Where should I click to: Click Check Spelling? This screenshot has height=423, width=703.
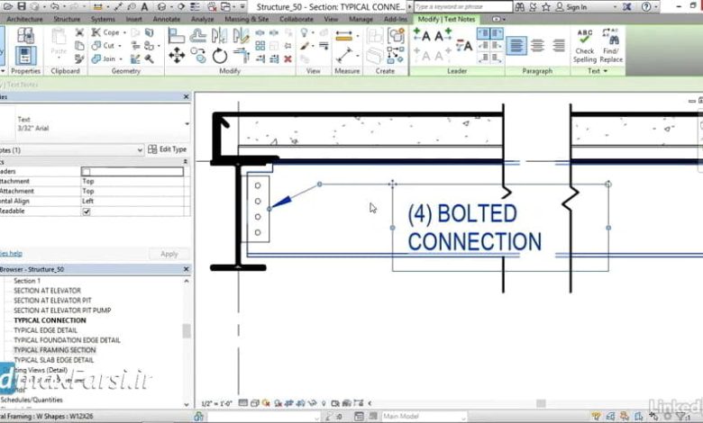point(585,46)
